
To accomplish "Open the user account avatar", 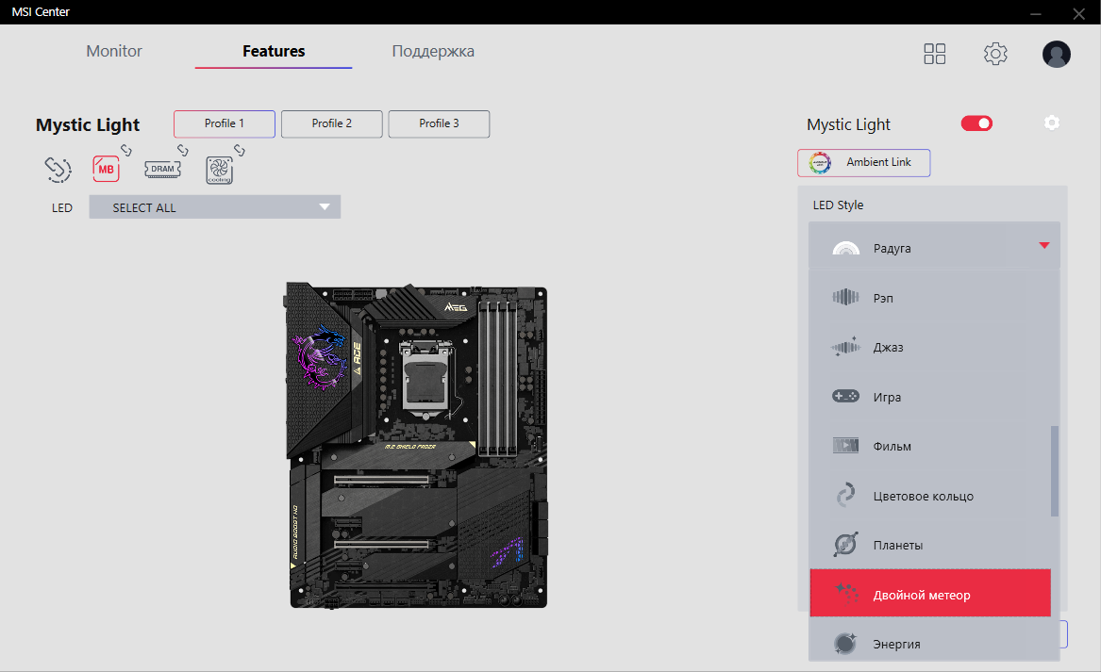I will pyautogui.click(x=1056, y=54).
